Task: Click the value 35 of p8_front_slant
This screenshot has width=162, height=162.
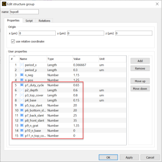Action: click(x=75, y=120)
